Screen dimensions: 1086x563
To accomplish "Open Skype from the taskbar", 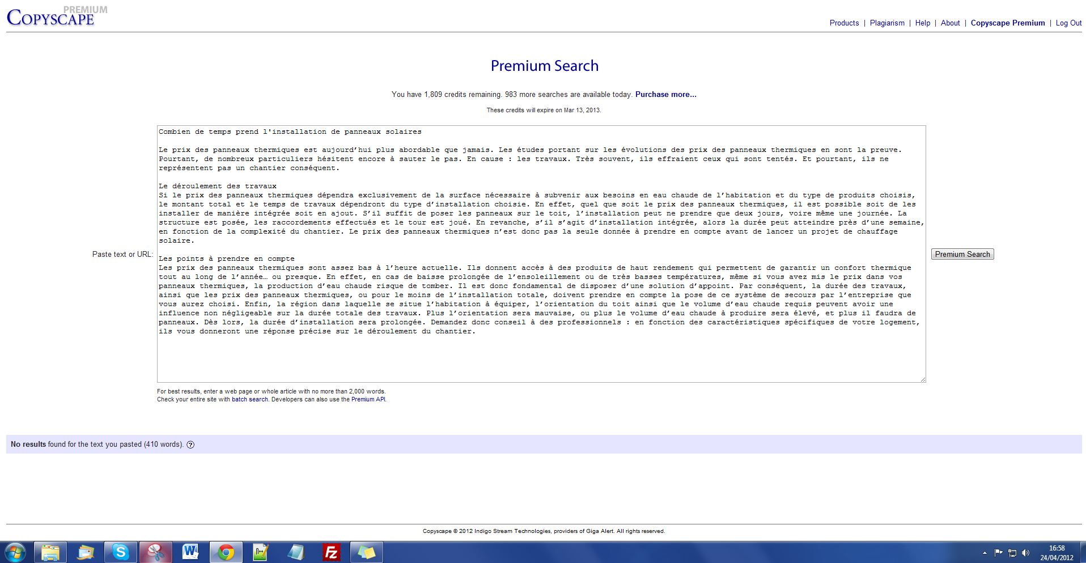I will pyautogui.click(x=121, y=552).
